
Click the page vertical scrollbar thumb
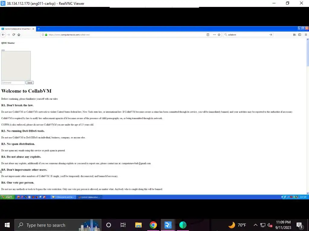pyautogui.click(x=307, y=54)
